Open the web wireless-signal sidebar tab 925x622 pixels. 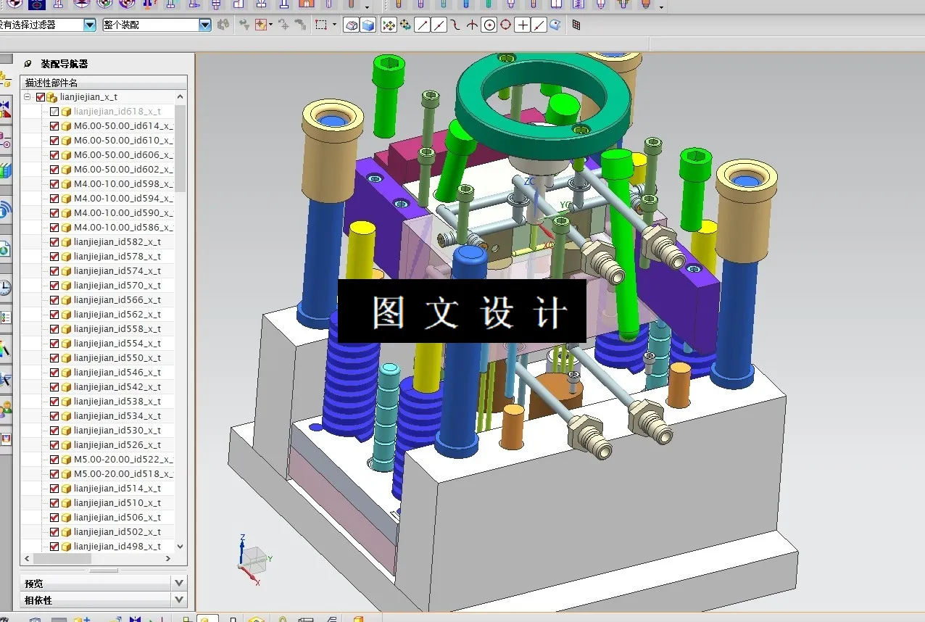5,210
